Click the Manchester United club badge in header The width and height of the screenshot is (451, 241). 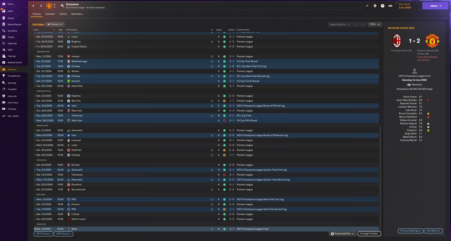[x=49, y=6]
